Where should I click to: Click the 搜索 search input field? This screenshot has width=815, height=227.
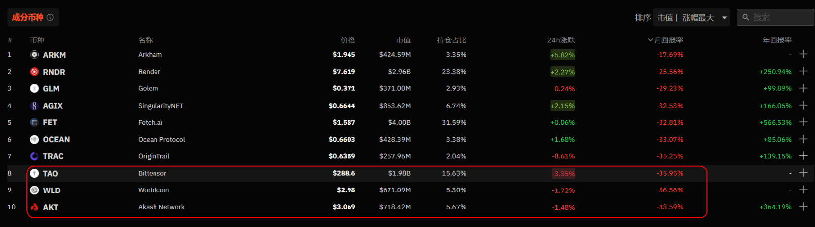pos(780,17)
